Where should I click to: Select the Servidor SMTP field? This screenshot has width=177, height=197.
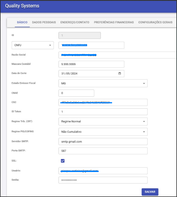pos(103,141)
